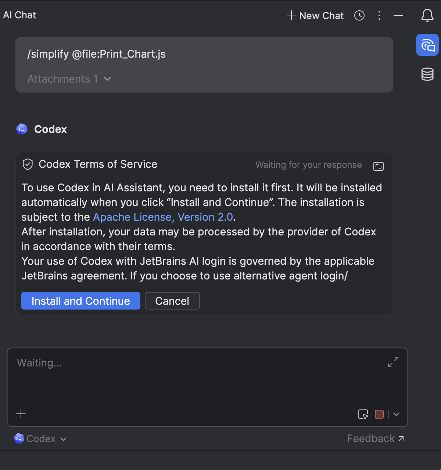Expand the Terms of Service card
This screenshot has width=441, height=470.
coord(379,166)
